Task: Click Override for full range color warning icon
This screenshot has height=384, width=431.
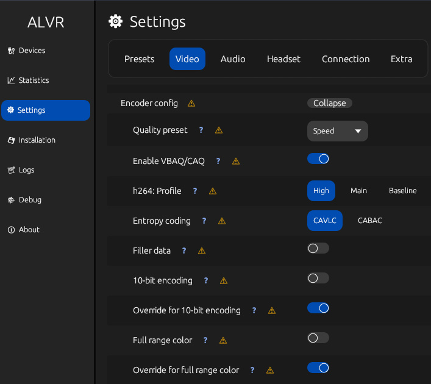Action: [270, 370]
